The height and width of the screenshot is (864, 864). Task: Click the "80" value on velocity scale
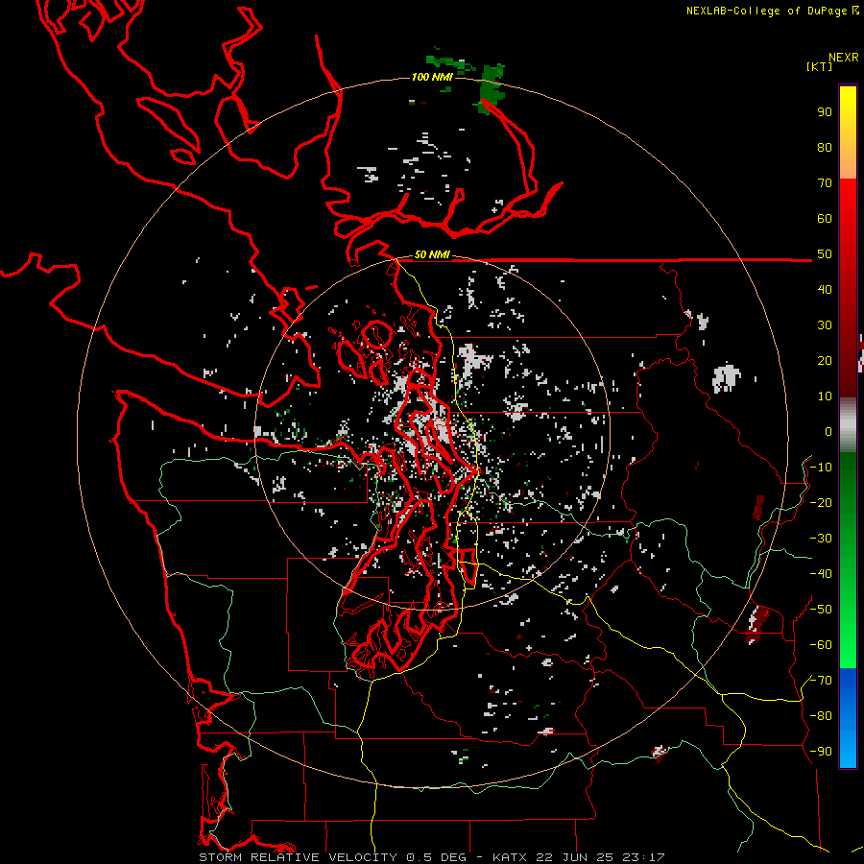(x=825, y=147)
